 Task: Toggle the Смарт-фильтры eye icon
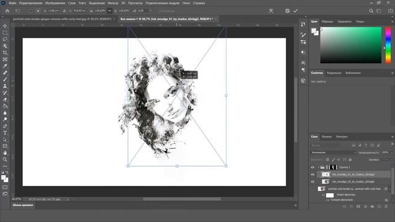323,195
